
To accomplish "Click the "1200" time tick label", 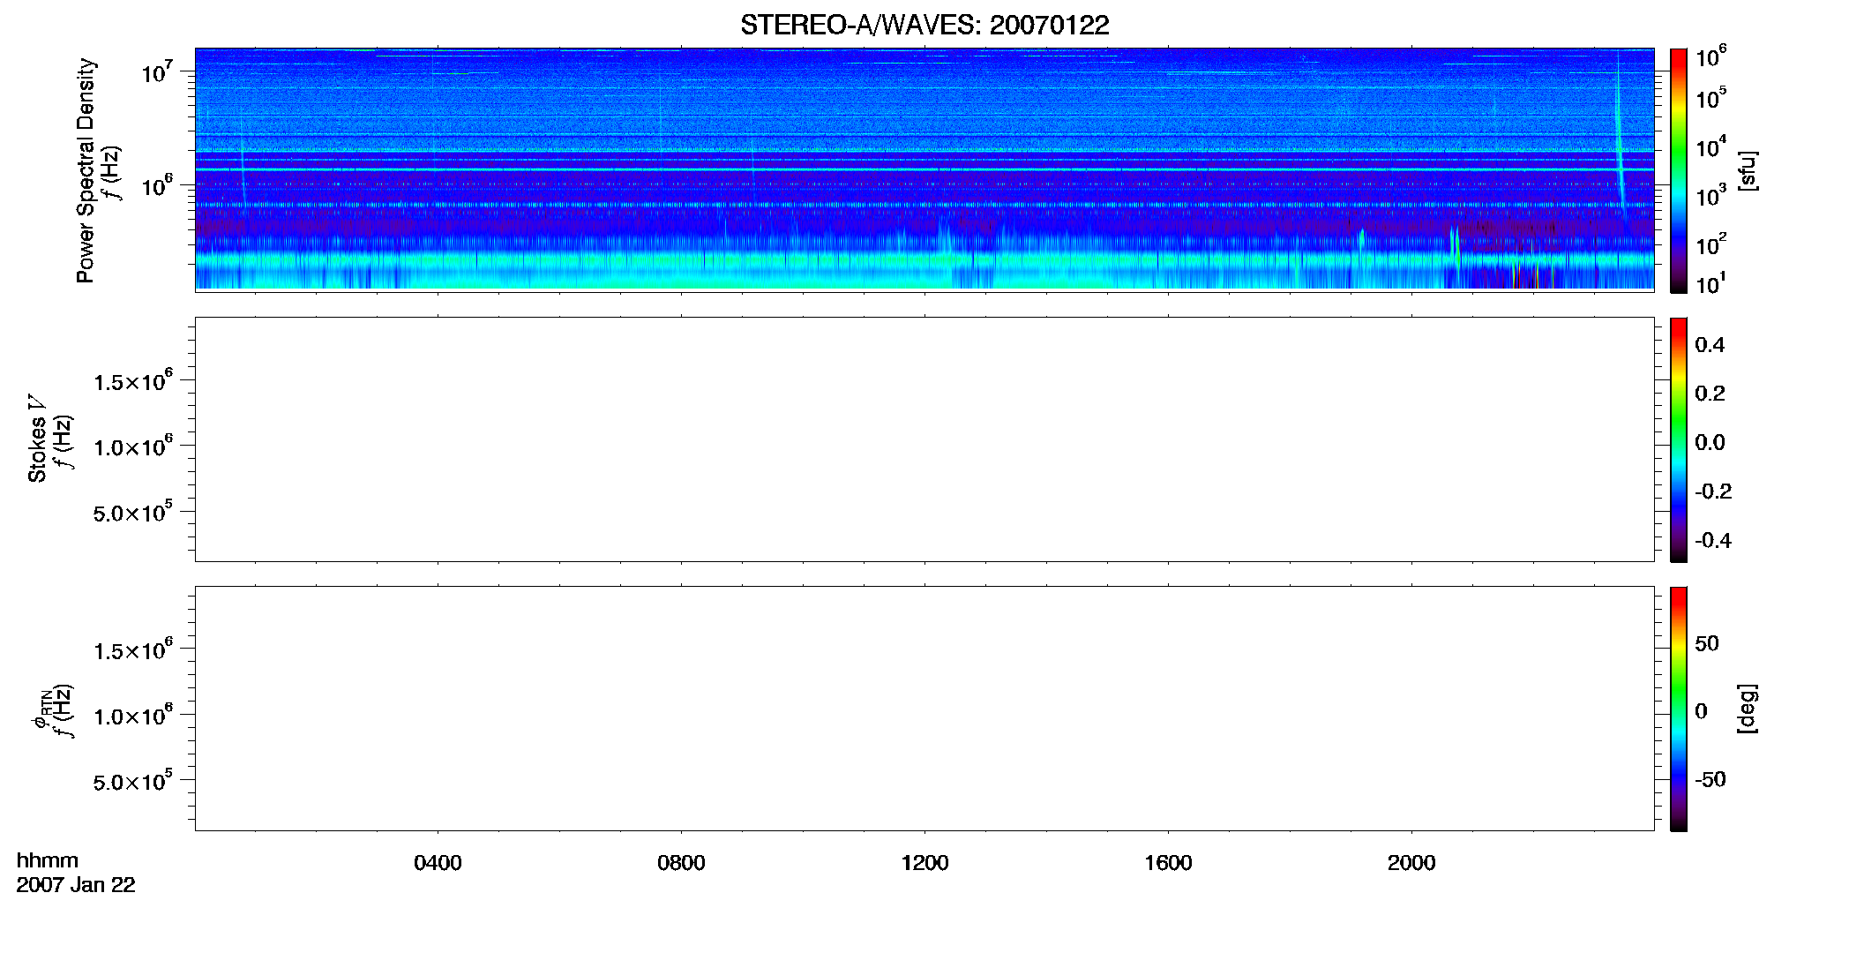I will (x=924, y=863).
